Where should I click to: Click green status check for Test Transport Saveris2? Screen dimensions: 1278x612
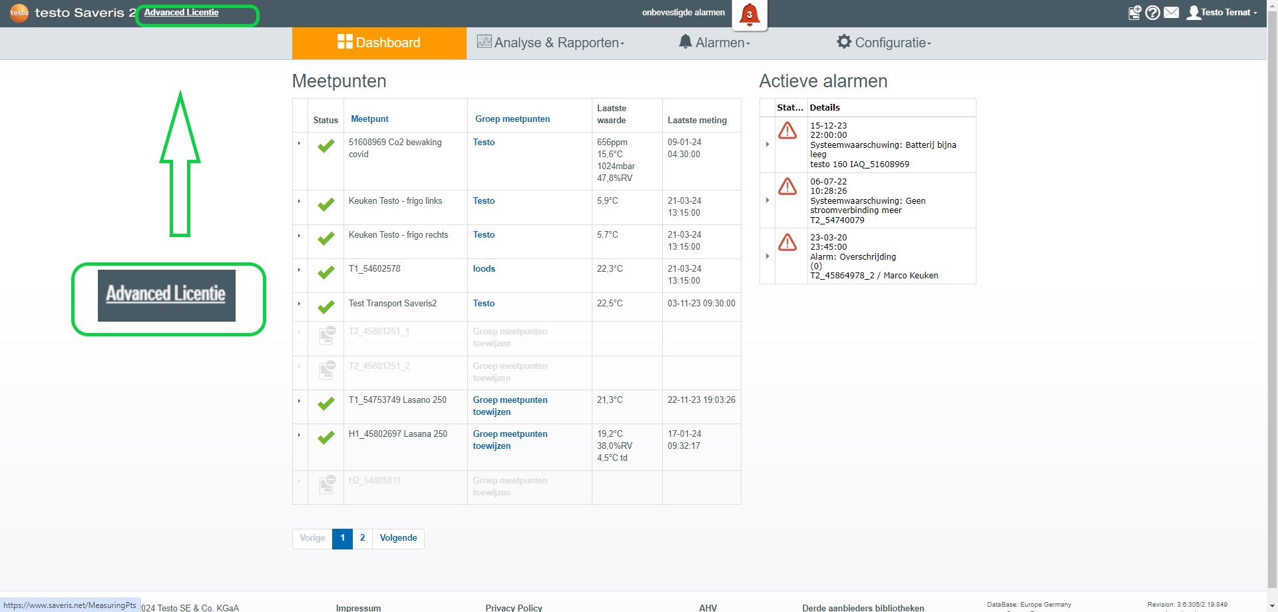click(x=326, y=307)
